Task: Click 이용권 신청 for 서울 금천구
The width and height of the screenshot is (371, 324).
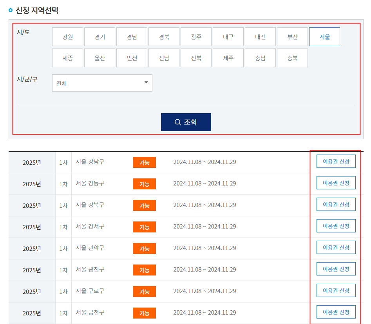Action: (x=336, y=312)
